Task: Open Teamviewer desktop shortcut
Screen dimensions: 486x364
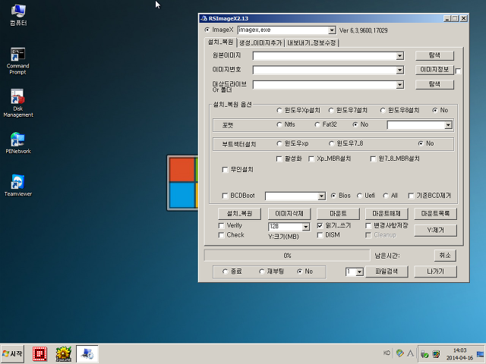Action: (x=18, y=185)
